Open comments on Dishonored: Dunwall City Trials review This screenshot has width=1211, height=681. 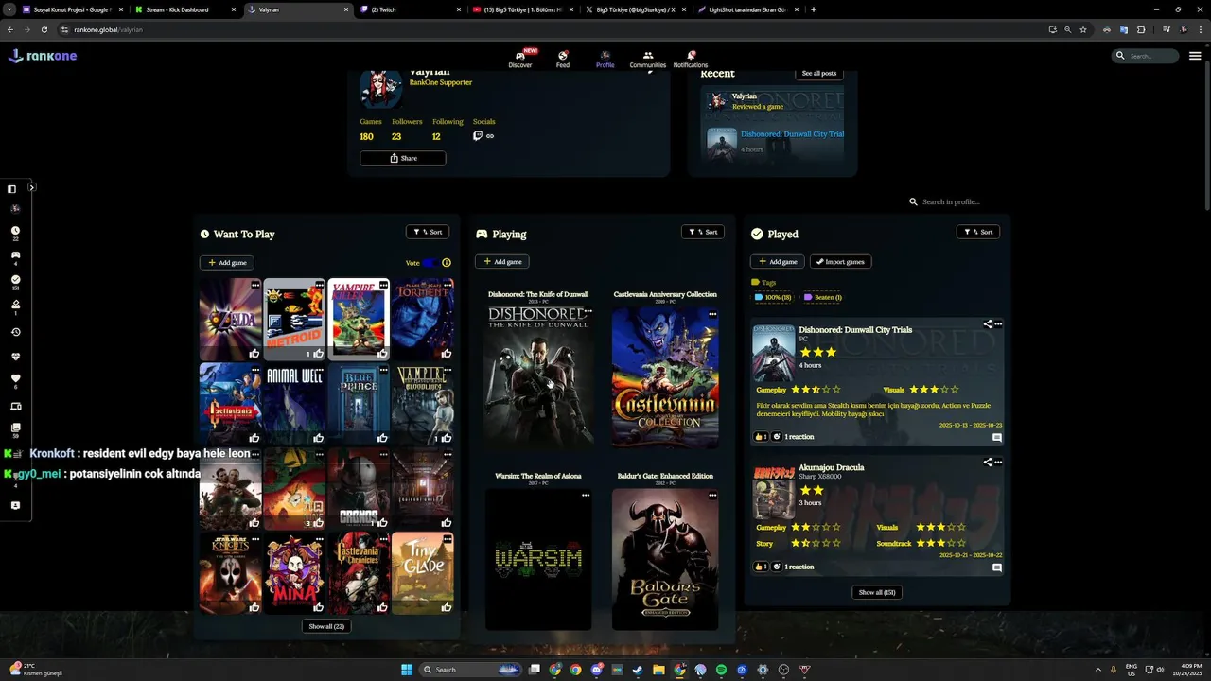(997, 438)
